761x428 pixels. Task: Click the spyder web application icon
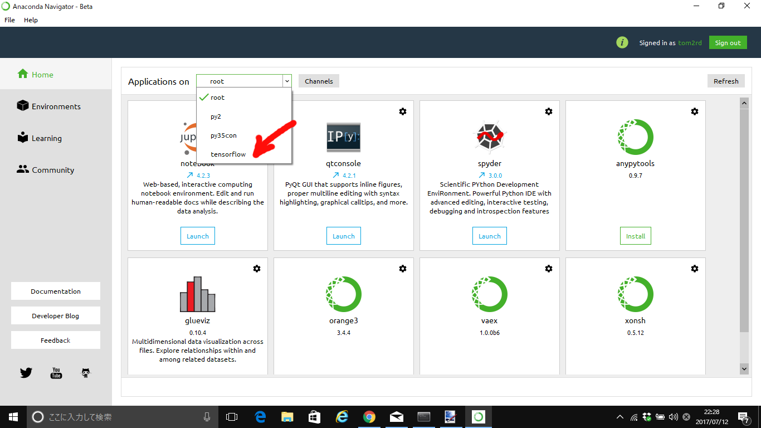tap(489, 137)
